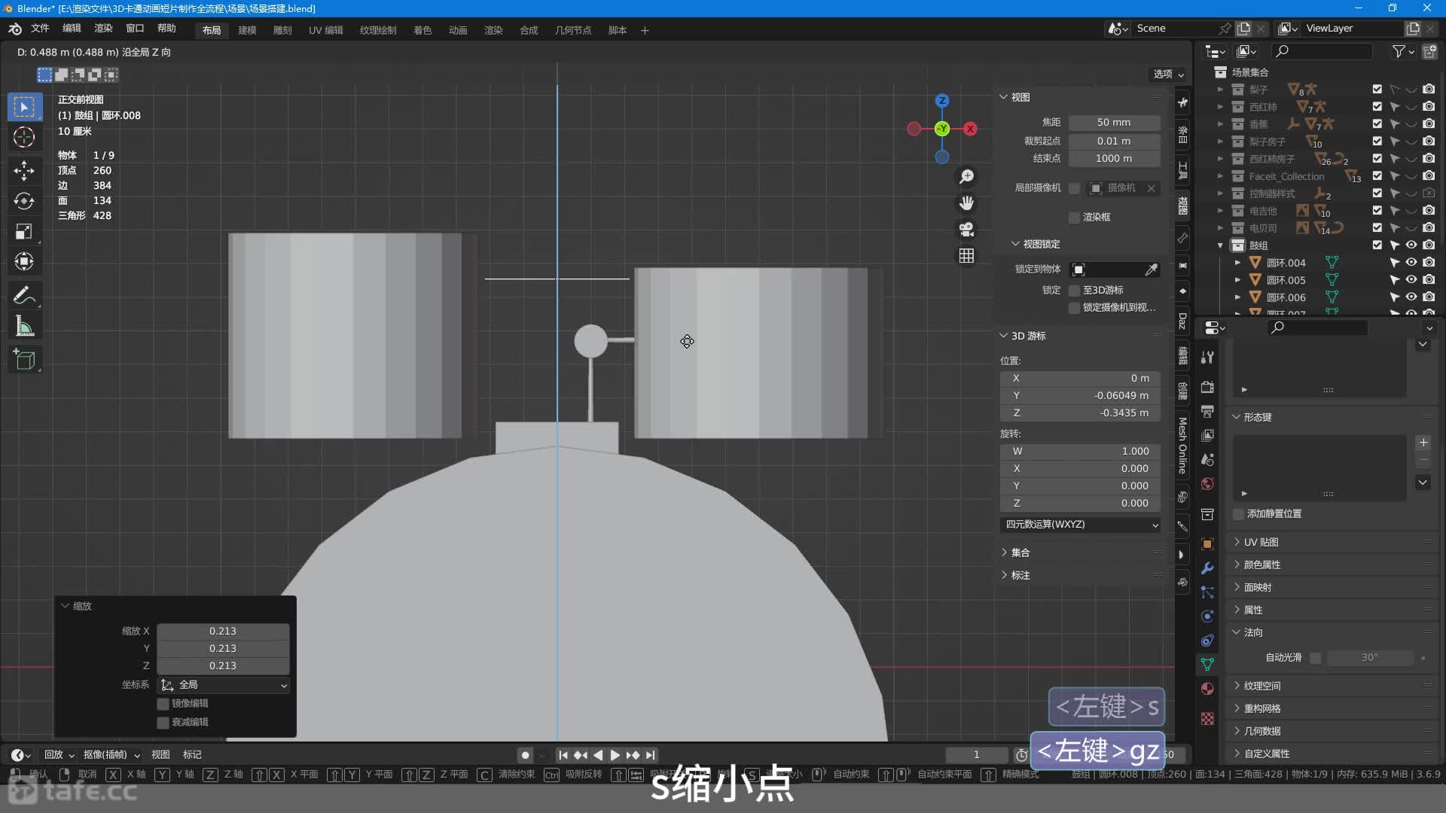Expand the 标注 panel
Viewport: 1446px width, 813px height.
1004,575
